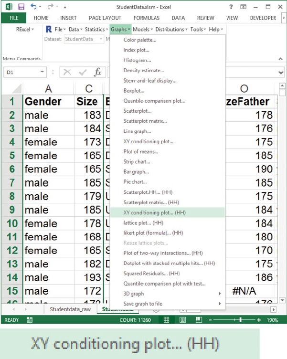Switch to the DEVELOPER ribbon tab

(263, 18)
